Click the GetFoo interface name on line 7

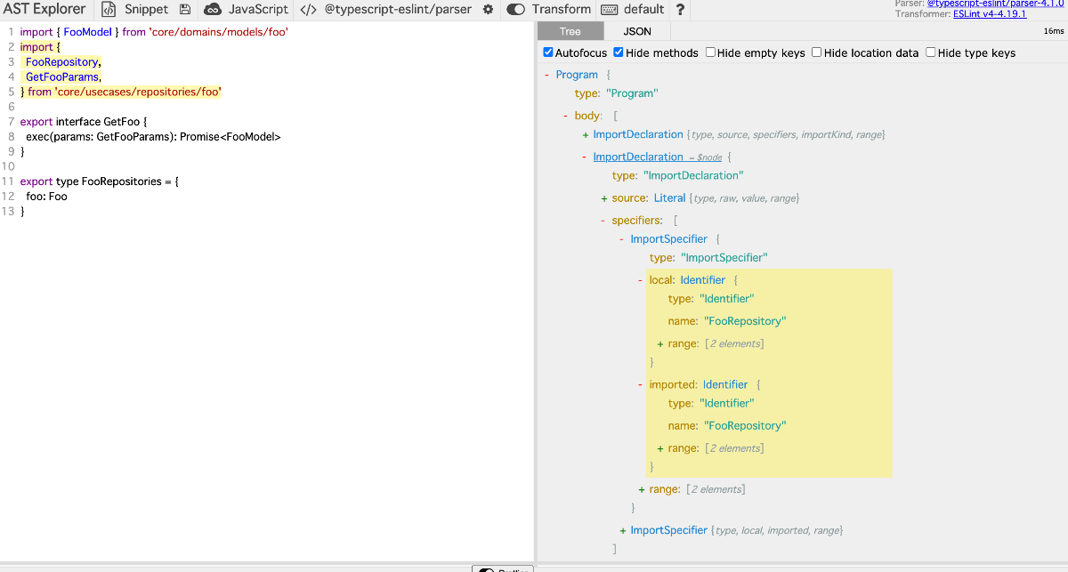(122, 122)
